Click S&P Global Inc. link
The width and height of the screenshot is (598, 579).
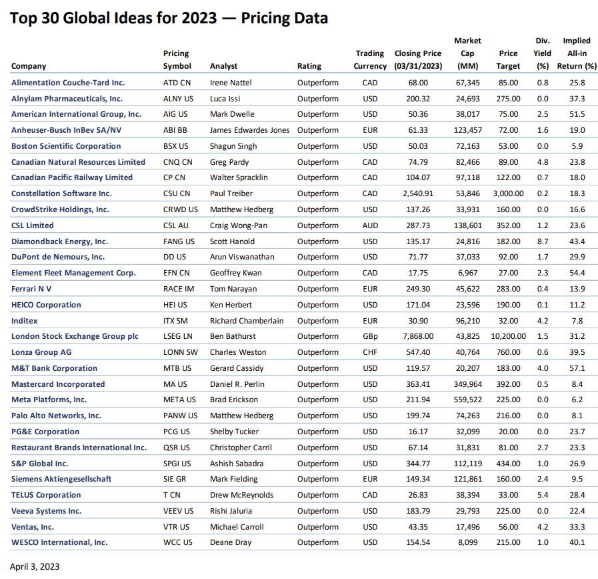[x=39, y=464]
